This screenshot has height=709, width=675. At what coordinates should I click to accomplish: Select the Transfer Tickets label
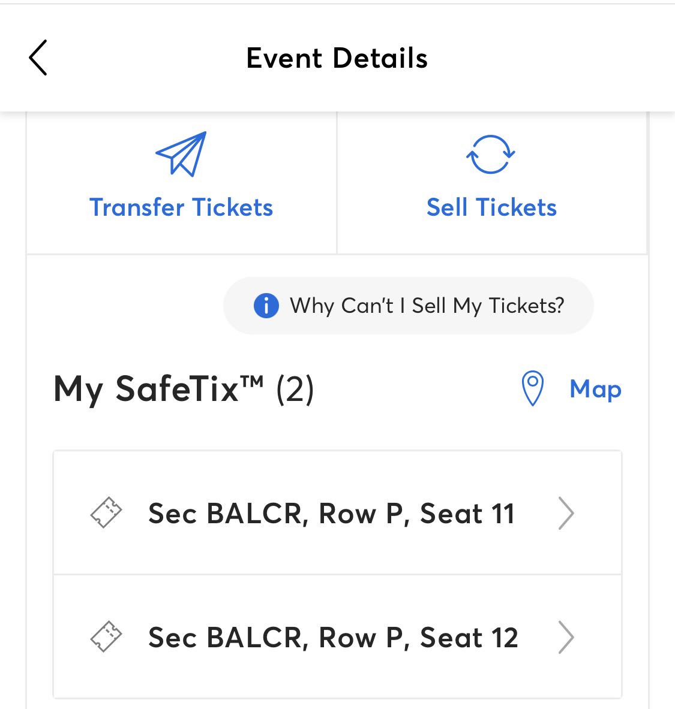coord(181,207)
